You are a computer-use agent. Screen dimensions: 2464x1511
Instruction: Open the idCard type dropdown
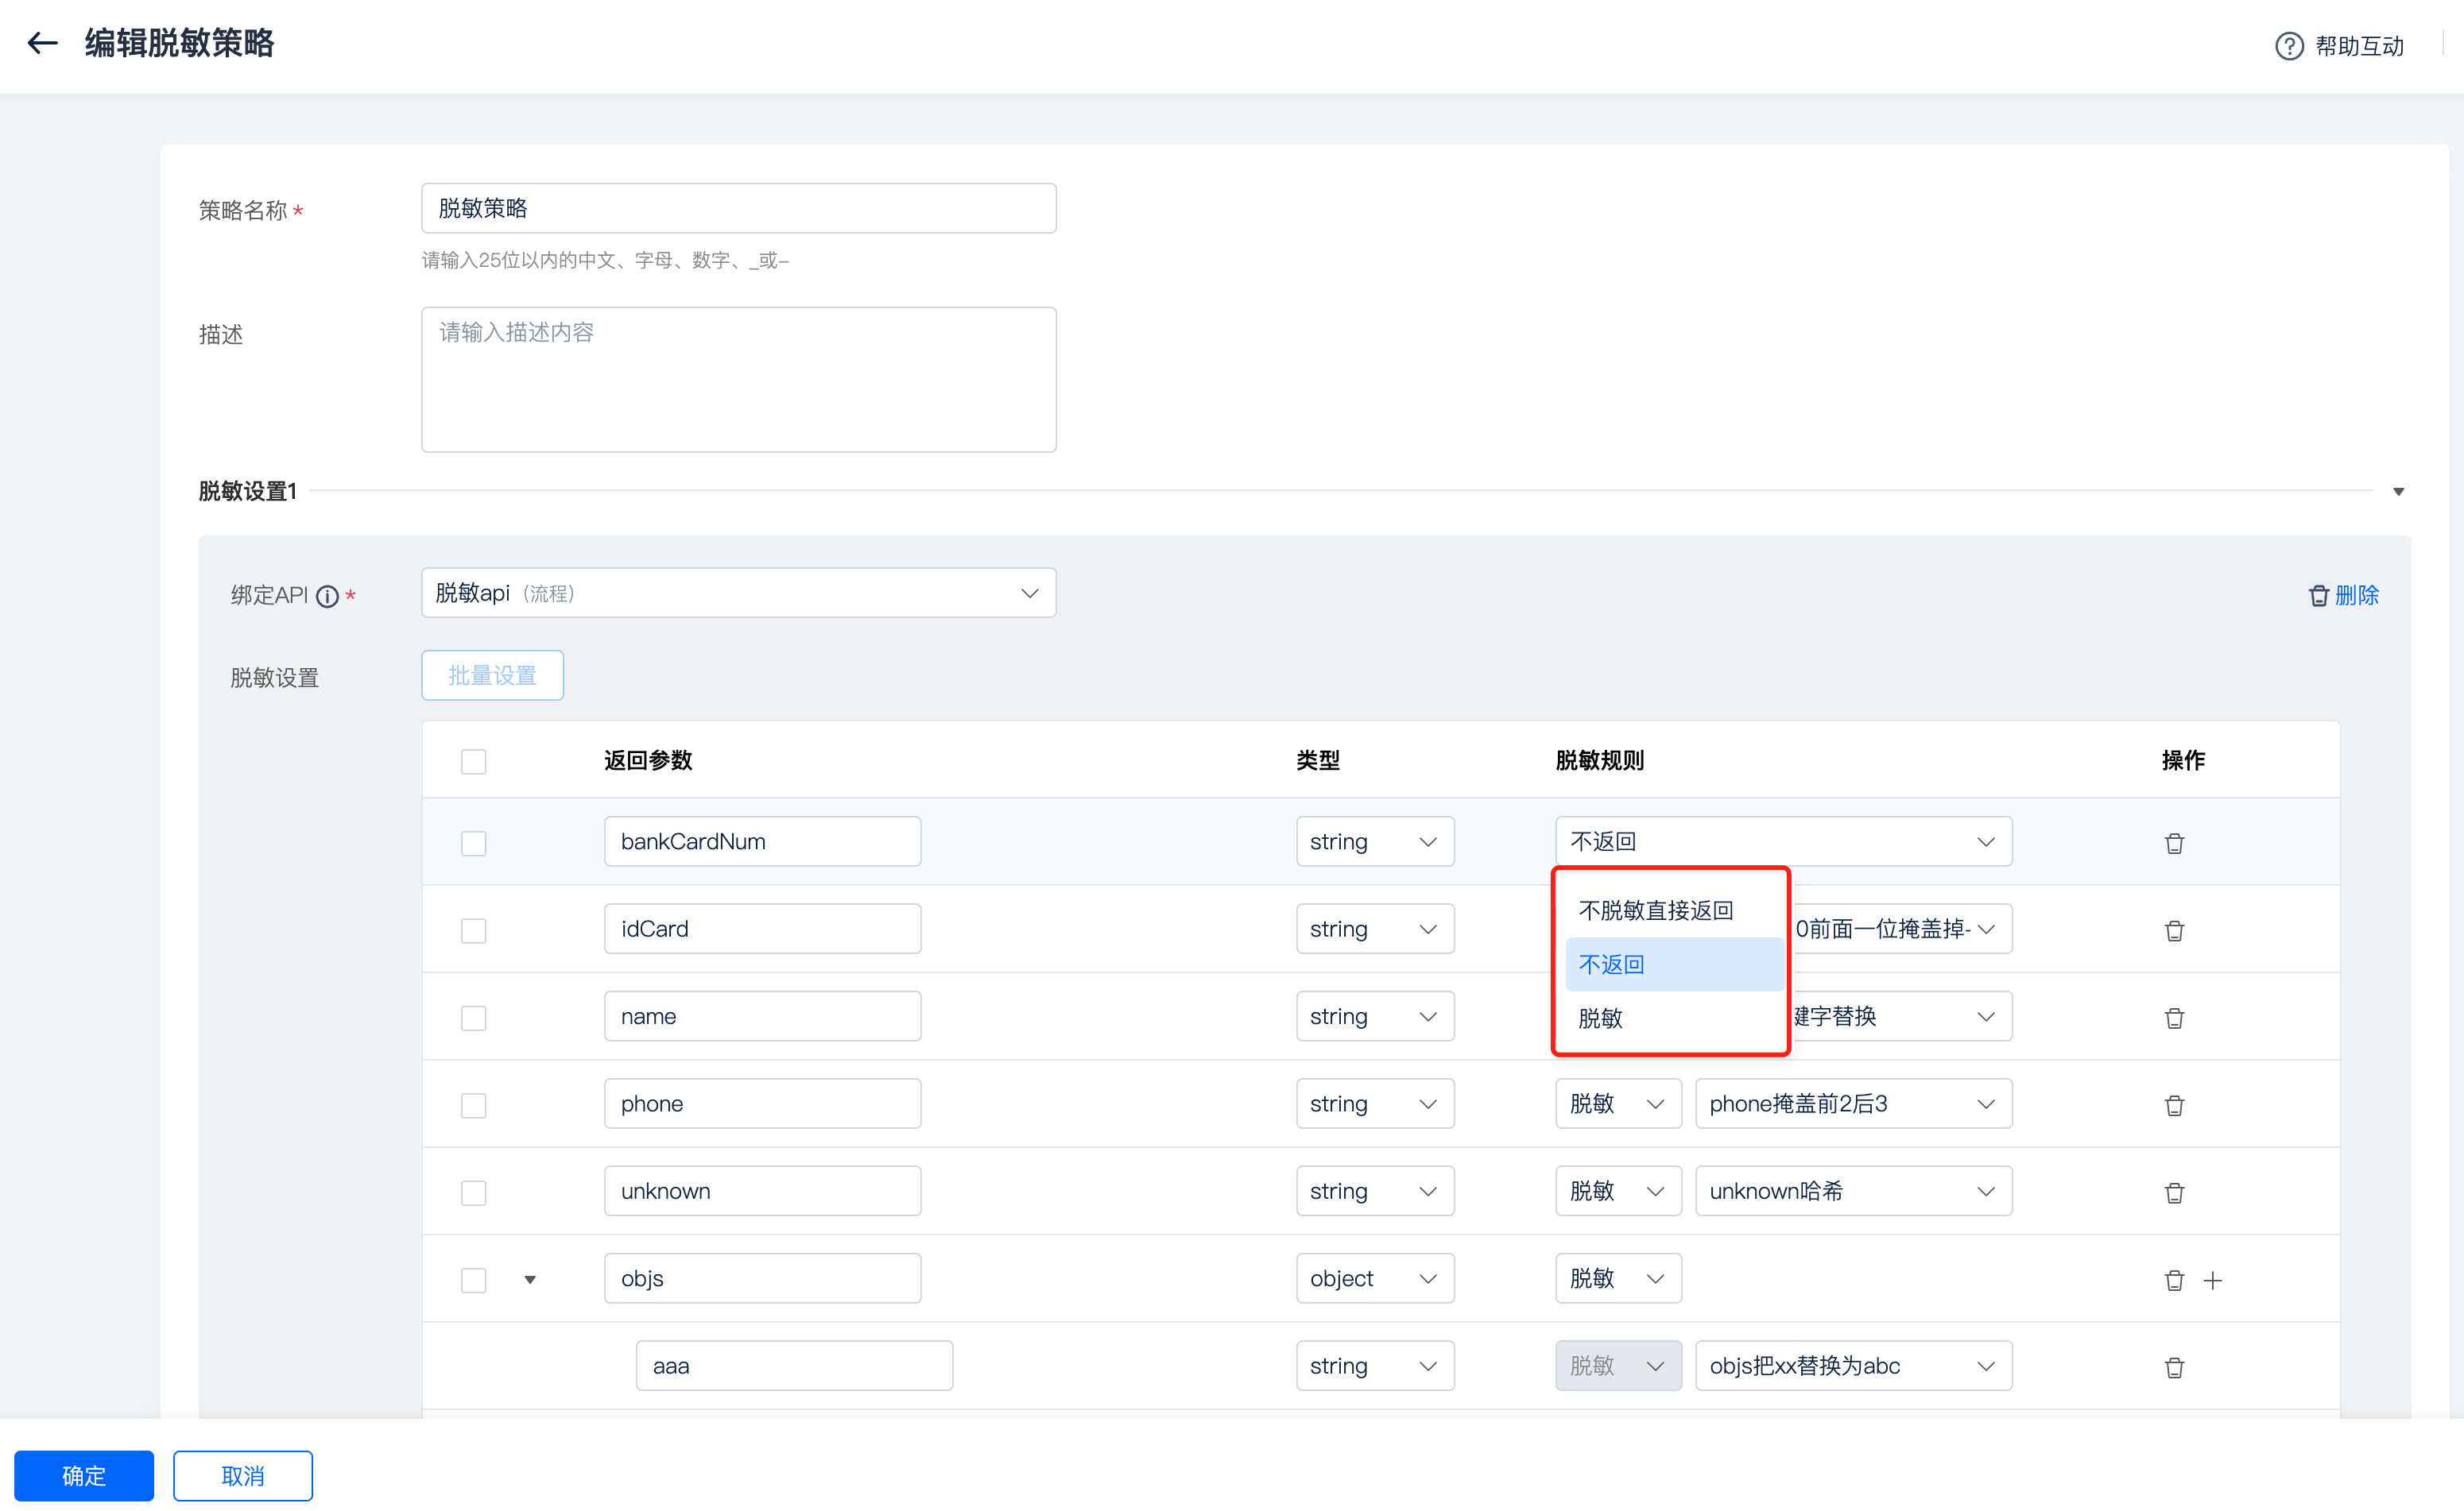click(1375, 929)
